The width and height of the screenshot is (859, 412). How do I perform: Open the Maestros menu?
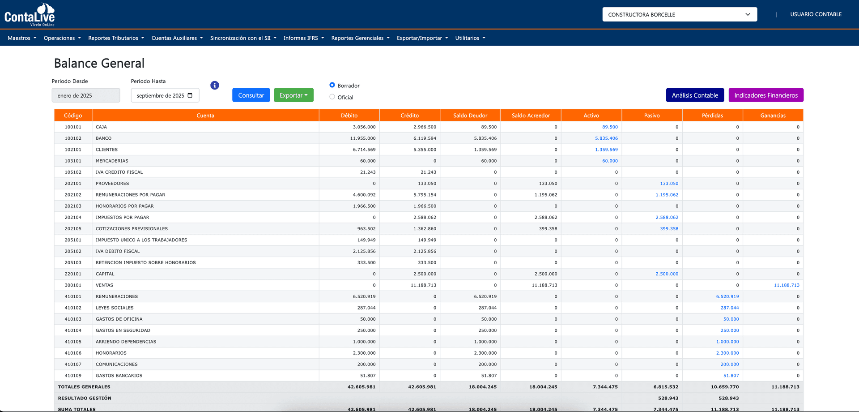tap(22, 38)
